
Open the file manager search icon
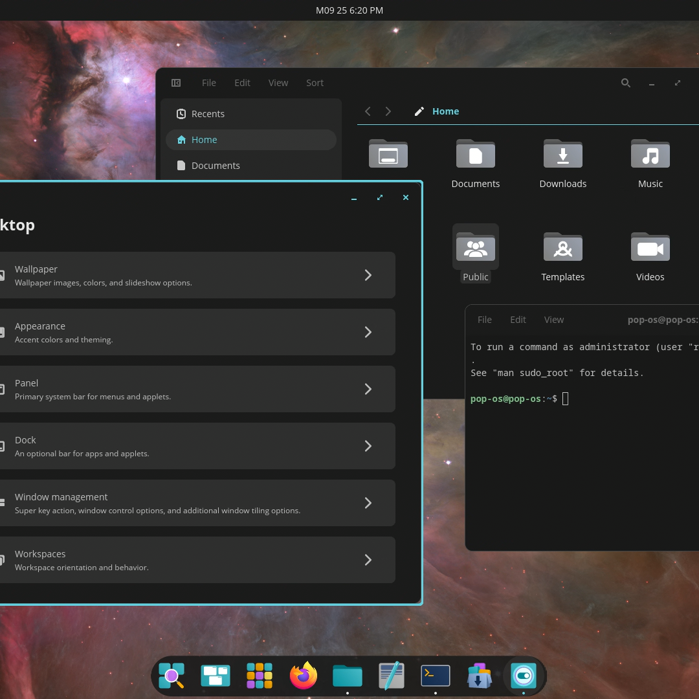pos(625,83)
